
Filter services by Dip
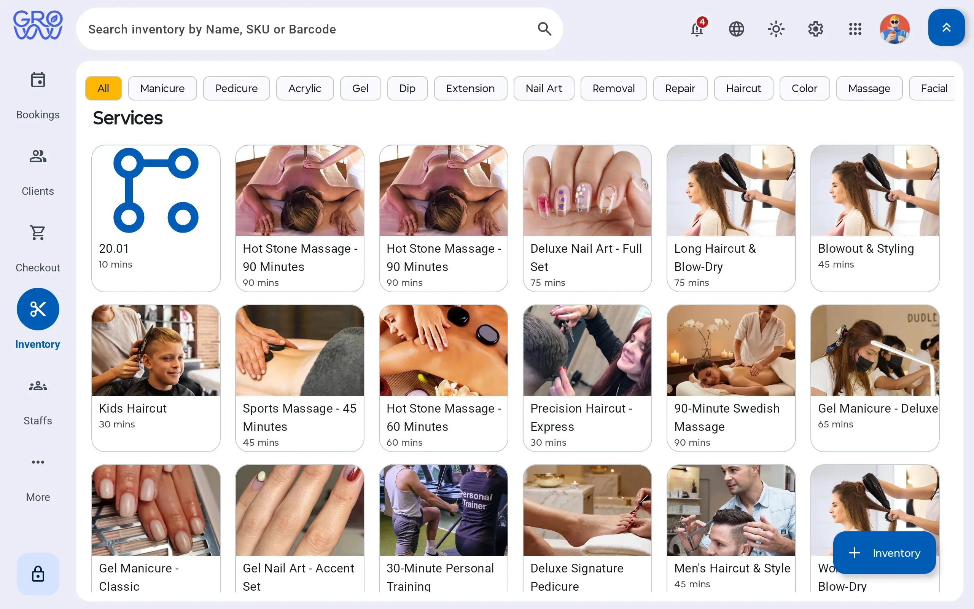click(407, 88)
